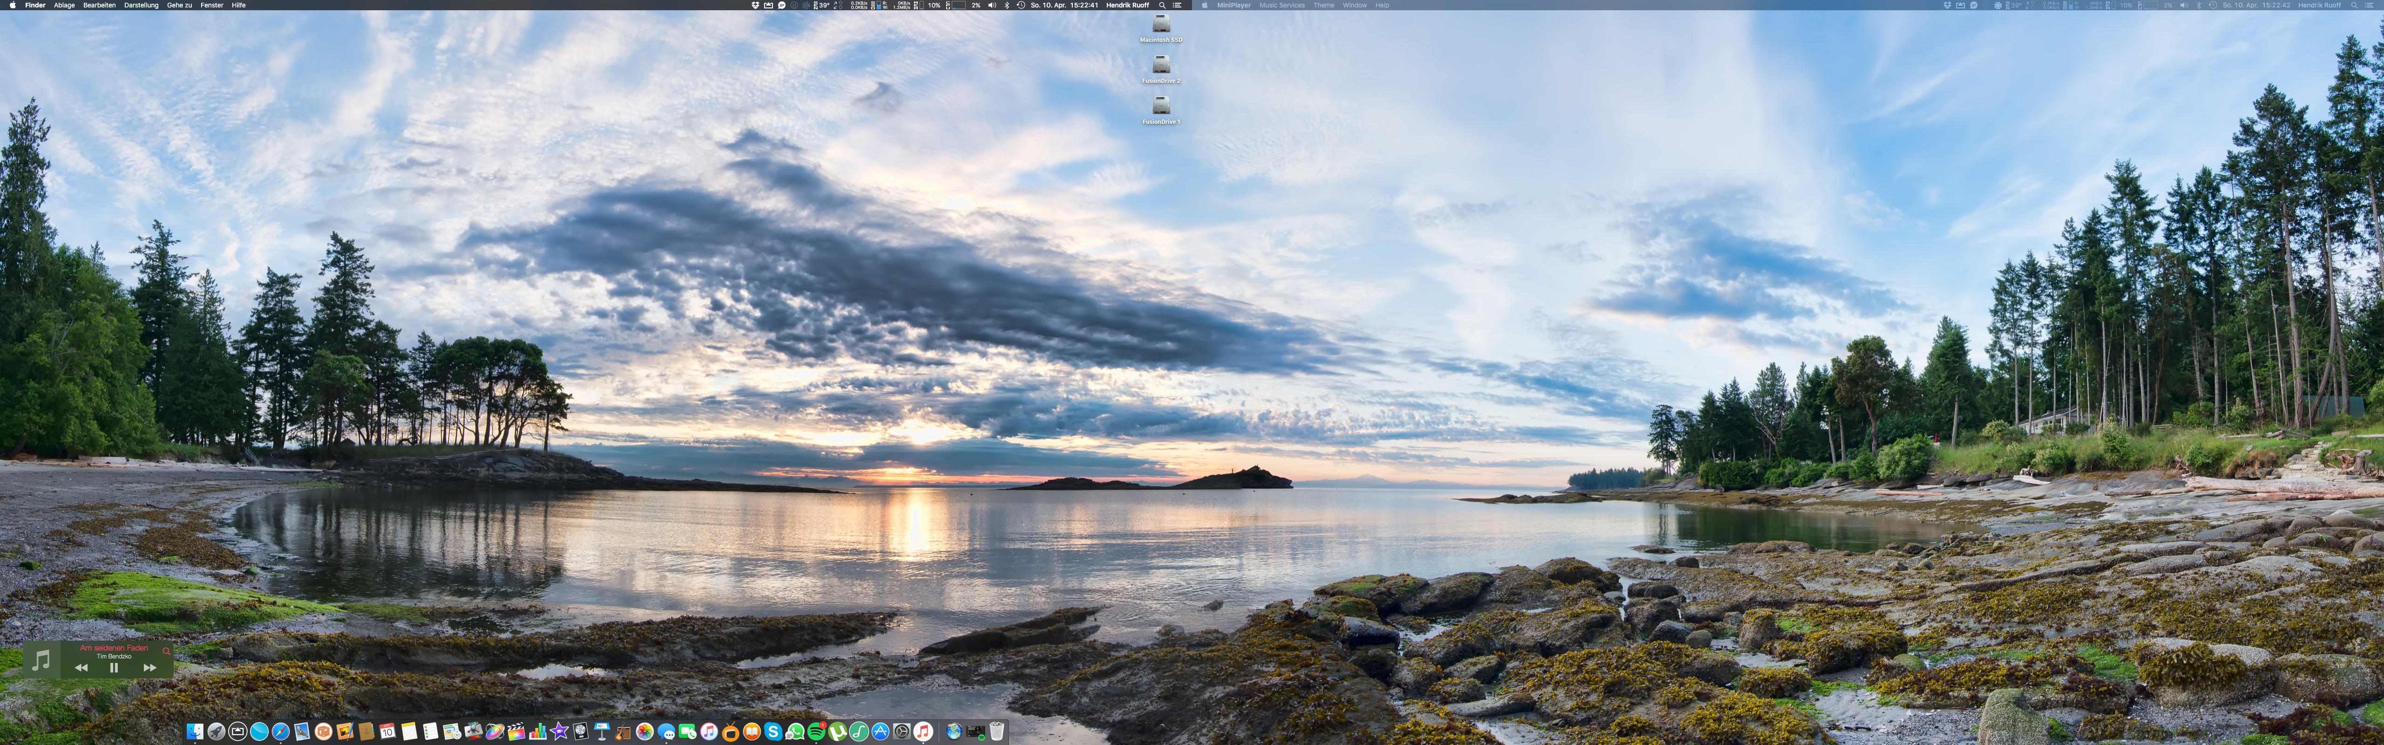
Task: Open the Trash in the Dock
Action: [x=997, y=731]
